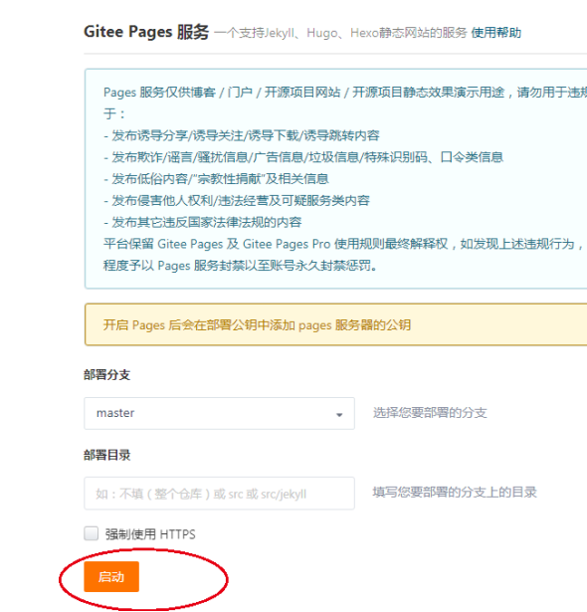
Task: Click the '强制使用 HTTPS' label text
Action: (x=150, y=534)
